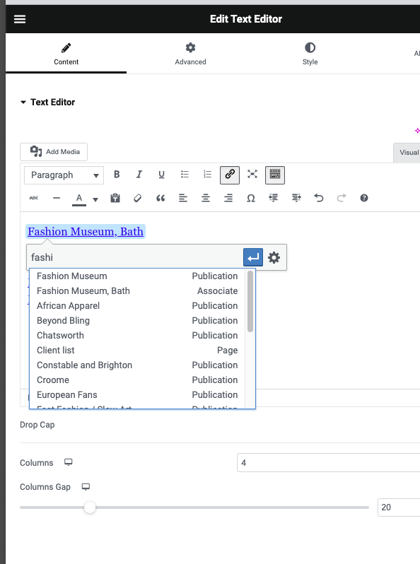Select the Croome suggestion
Screen dimensions: 420x564
[137, 380]
